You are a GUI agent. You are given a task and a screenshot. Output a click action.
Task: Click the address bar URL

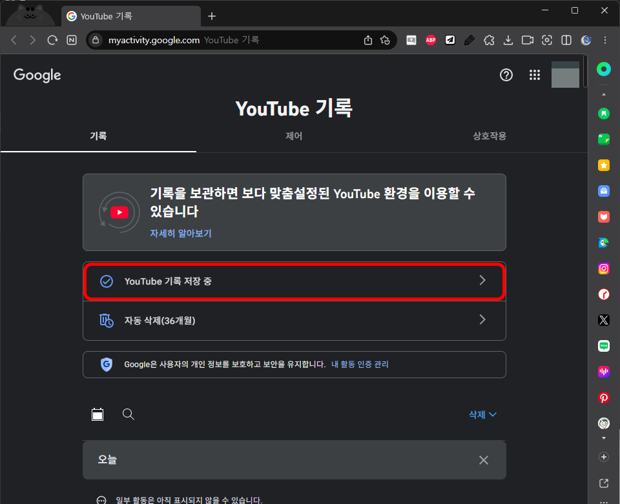(x=154, y=40)
